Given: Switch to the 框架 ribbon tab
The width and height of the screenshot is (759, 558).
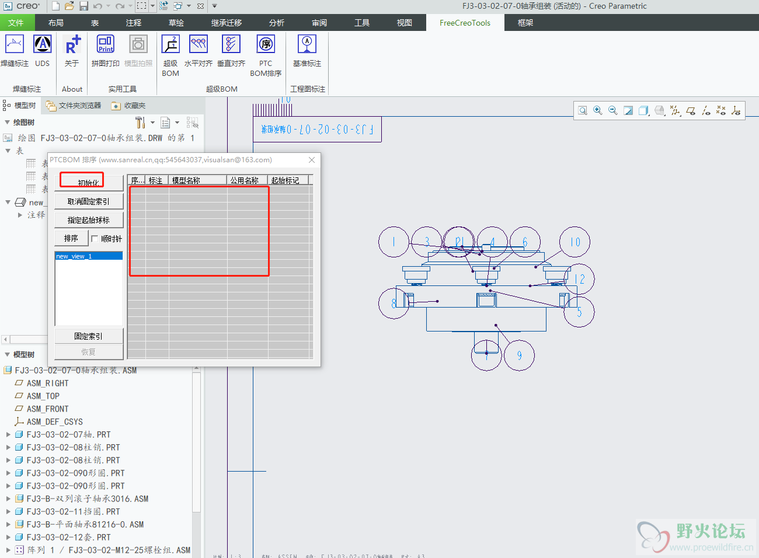Looking at the screenshot, I should point(525,23).
